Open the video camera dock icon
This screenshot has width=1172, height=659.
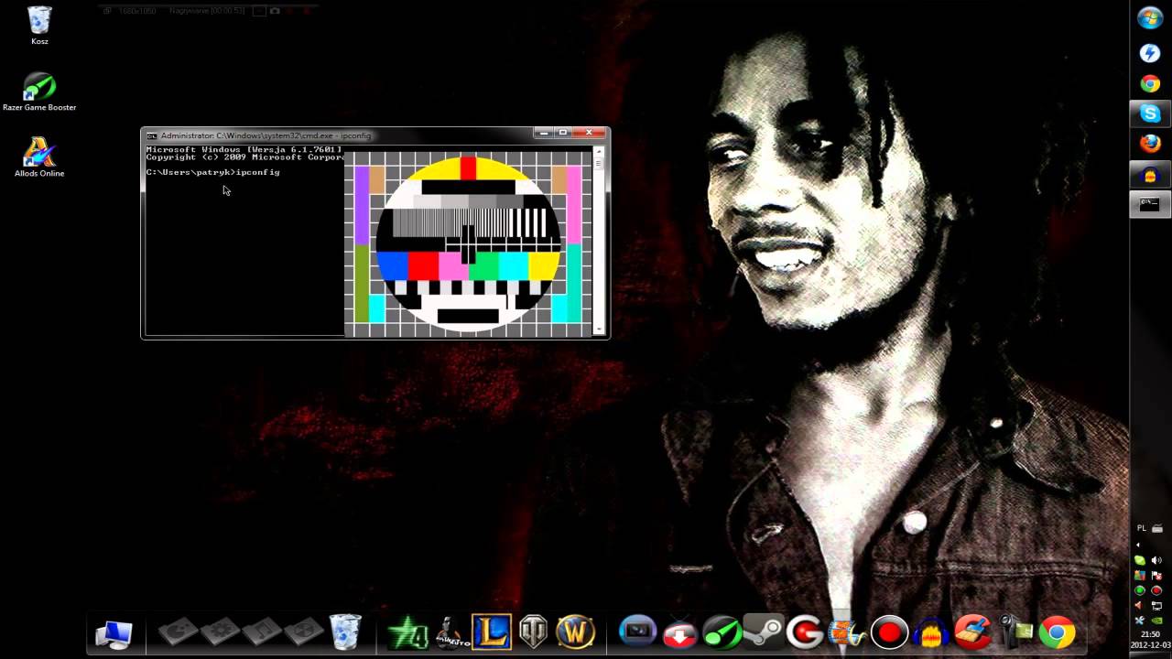[x=1015, y=632]
